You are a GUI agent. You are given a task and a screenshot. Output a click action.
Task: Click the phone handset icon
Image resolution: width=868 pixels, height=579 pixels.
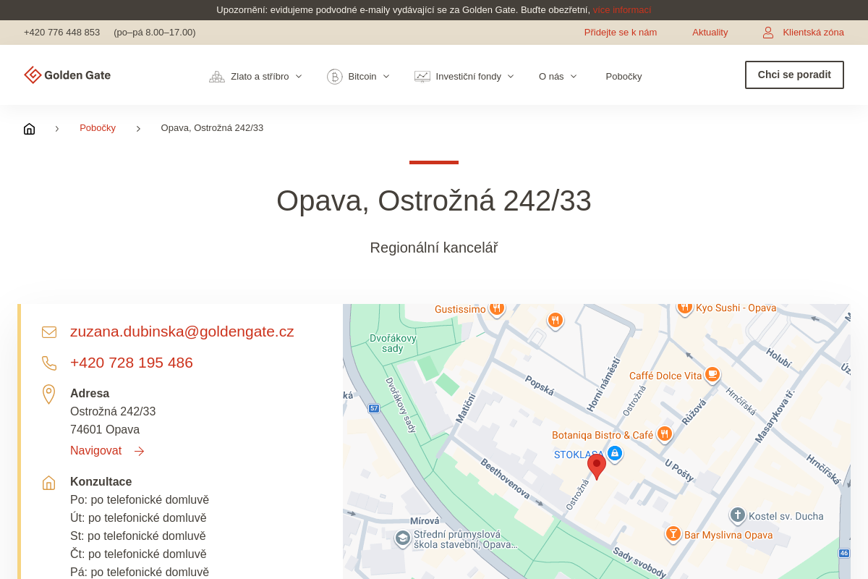(49, 363)
